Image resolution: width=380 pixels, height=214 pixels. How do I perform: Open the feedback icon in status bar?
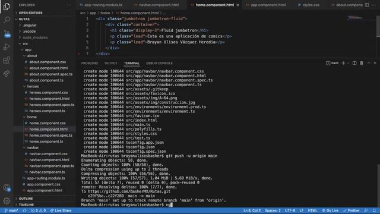[366, 210]
